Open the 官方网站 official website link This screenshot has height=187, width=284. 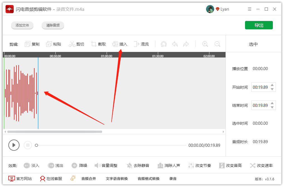point(20,179)
